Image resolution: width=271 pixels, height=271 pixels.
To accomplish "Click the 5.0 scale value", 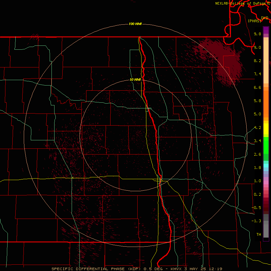I will coord(257,114).
